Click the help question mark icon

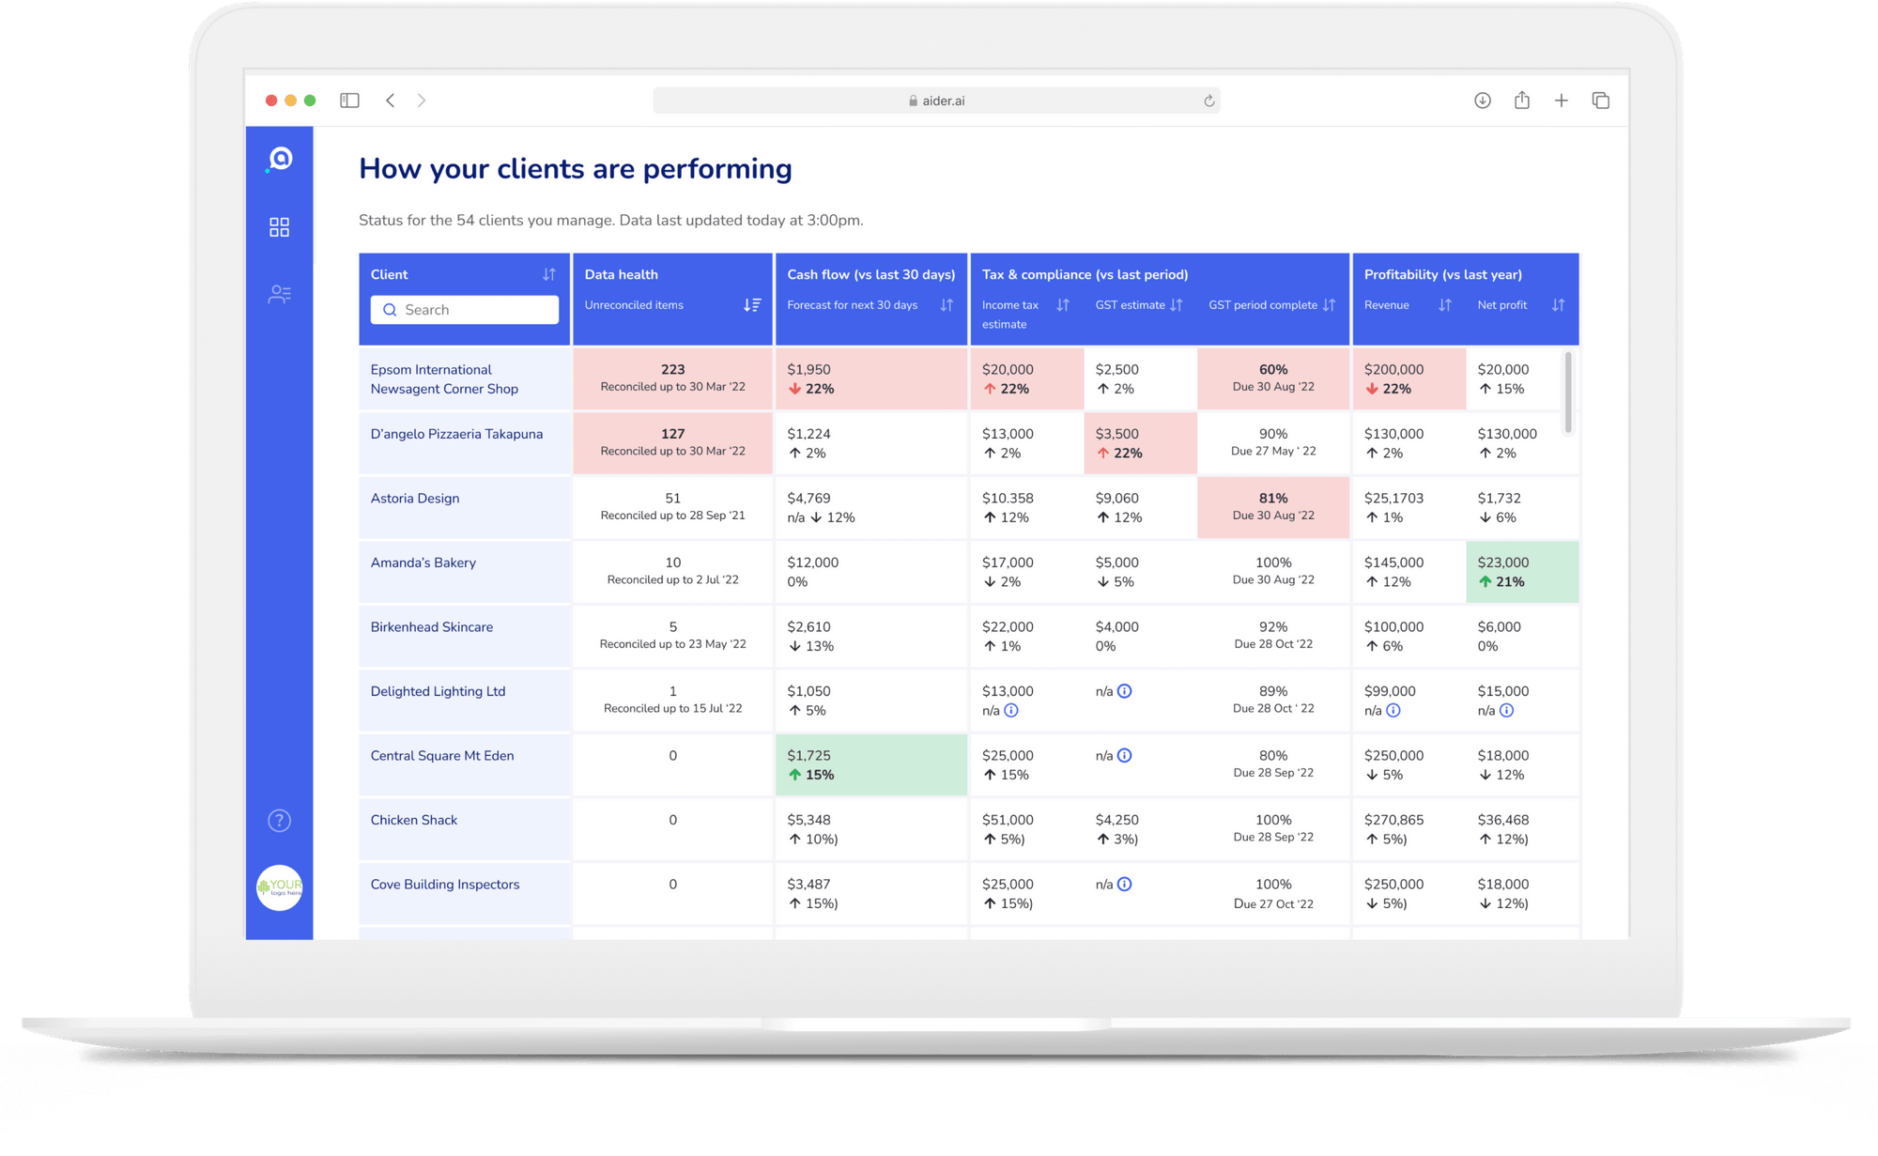[279, 820]
